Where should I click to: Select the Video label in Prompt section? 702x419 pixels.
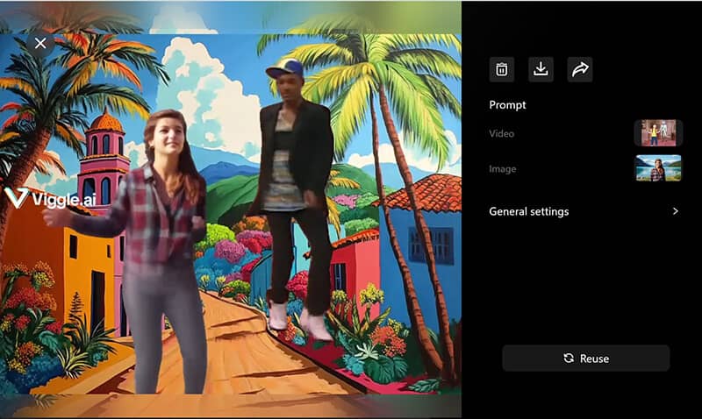(501, 134)
